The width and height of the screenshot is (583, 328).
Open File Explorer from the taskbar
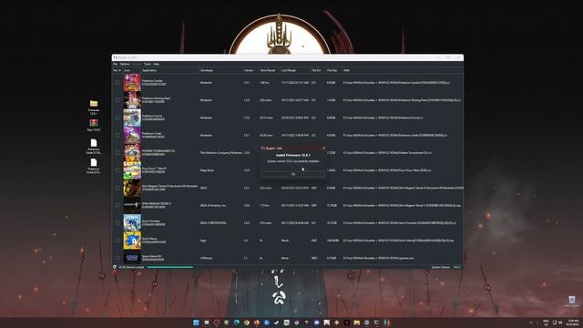pyautogui.click(x=356, y=323)
